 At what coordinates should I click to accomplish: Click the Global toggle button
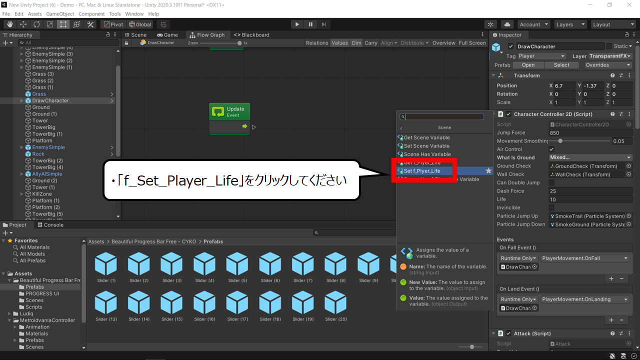pos(140,24)
